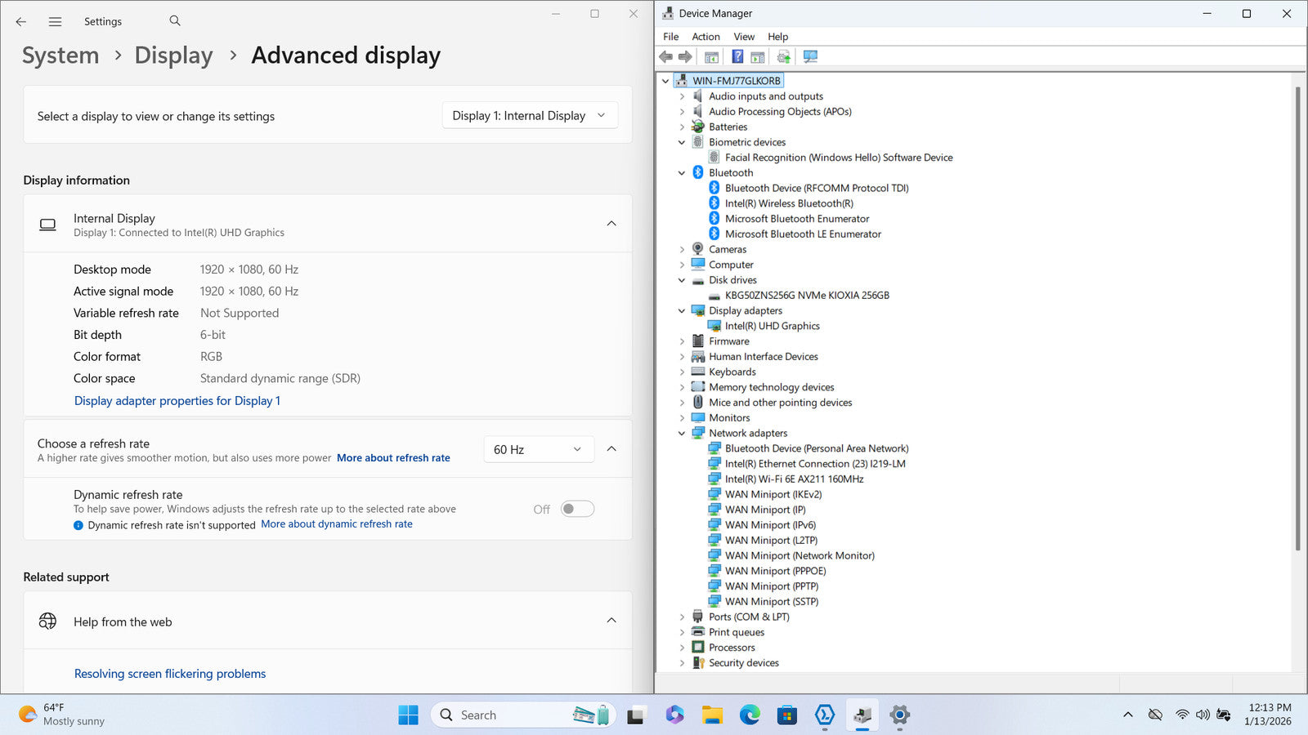Open the Action menu in Device Manager
Viewport: 1308px width, 735px height.
(706, 37)
